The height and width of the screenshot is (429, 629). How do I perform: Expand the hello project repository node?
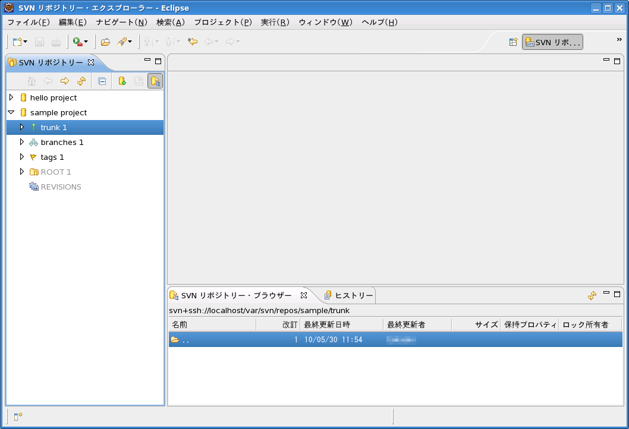tap(11, 97)
